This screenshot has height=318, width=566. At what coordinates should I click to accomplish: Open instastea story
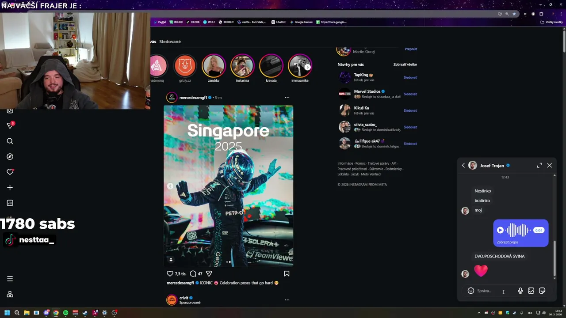[x=242, y=66]
